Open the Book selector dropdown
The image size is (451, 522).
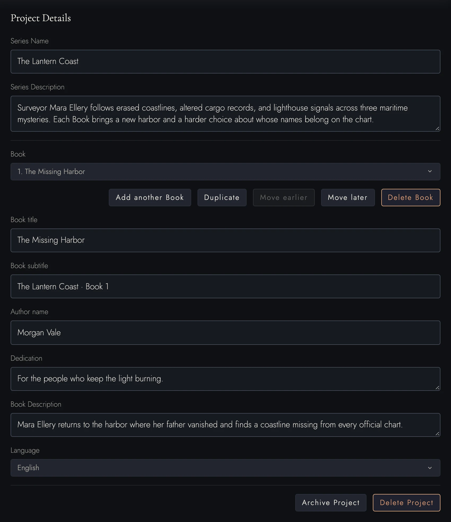225,172
